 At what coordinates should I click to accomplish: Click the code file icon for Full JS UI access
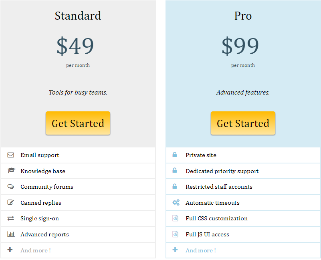point(175,234)
